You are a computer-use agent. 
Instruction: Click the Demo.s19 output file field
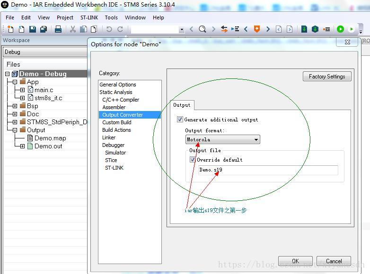click(x=268, y=170)
